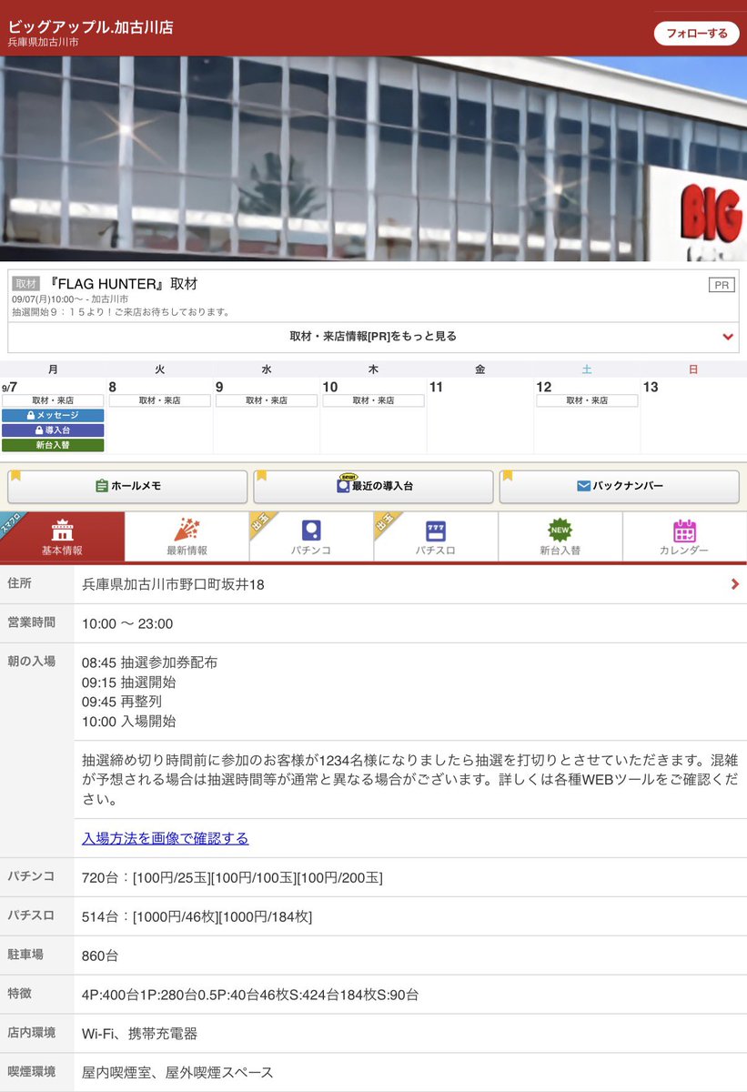Screen dimensions: 747x1092
Task: Click the 駐車場 860台 value
Action: [x=100, y=955]
